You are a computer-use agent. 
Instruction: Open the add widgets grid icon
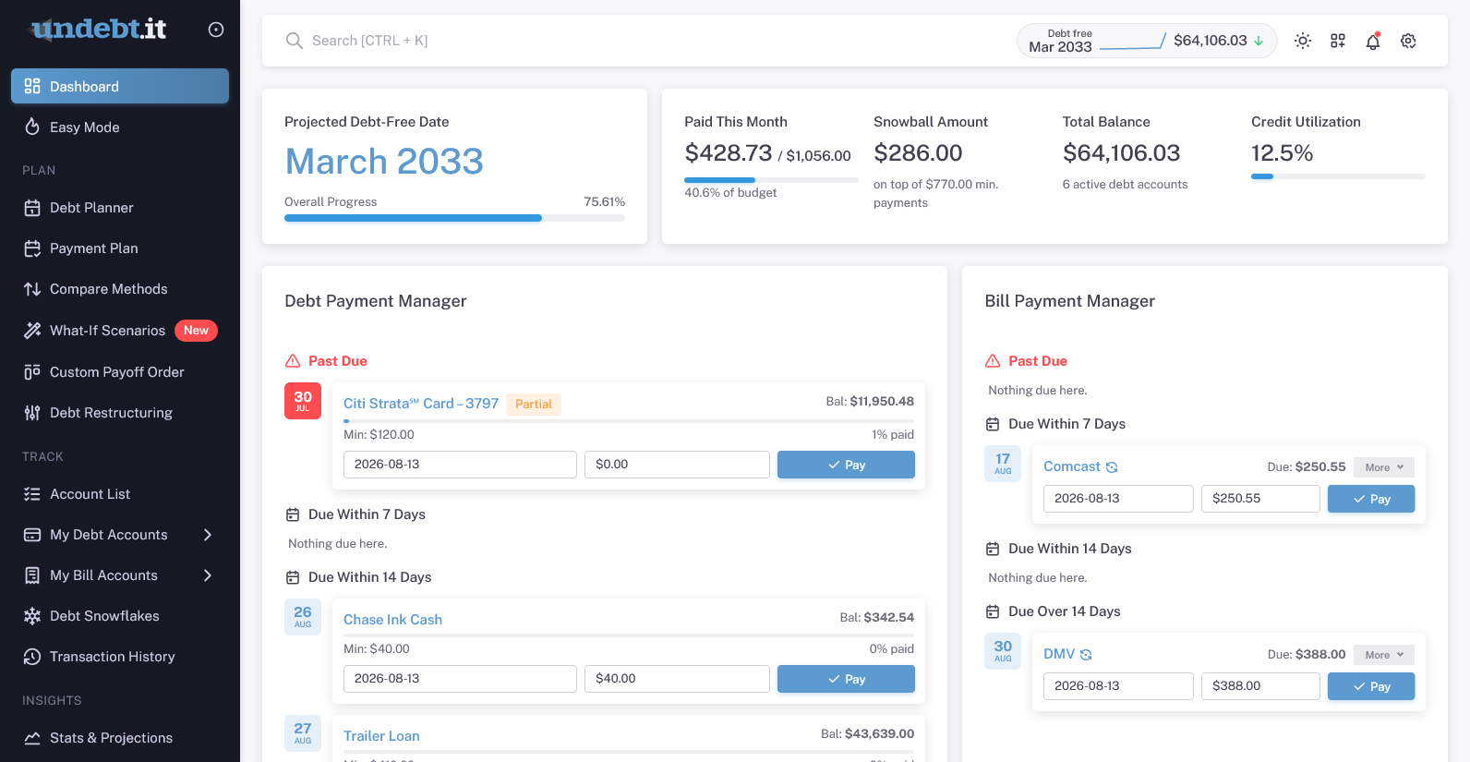(1338, 41)
